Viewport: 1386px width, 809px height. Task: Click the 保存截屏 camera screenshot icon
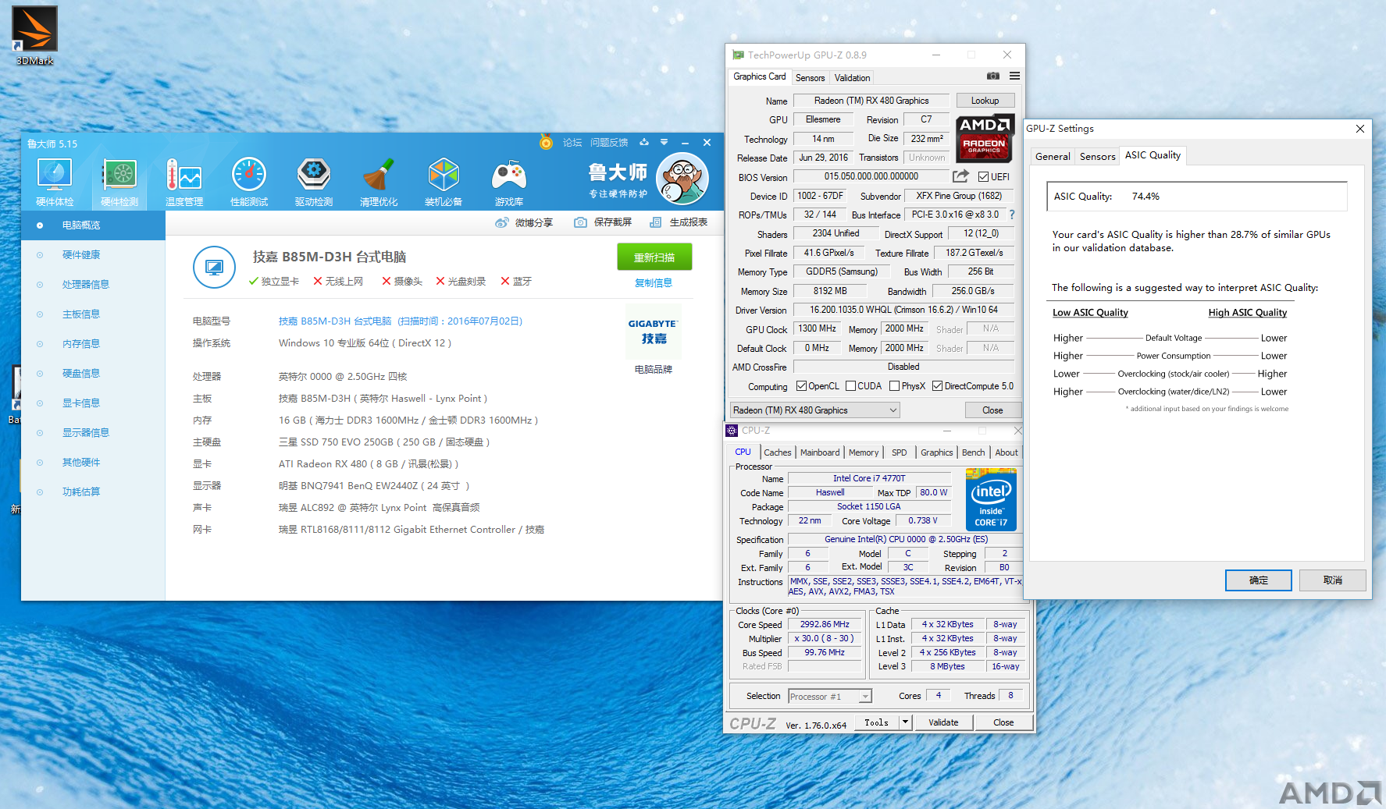[580, 222]
